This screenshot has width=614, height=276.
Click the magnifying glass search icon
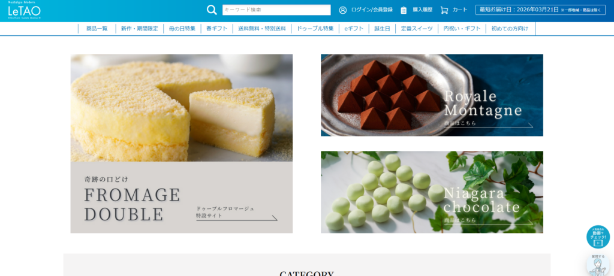[212, 10]
